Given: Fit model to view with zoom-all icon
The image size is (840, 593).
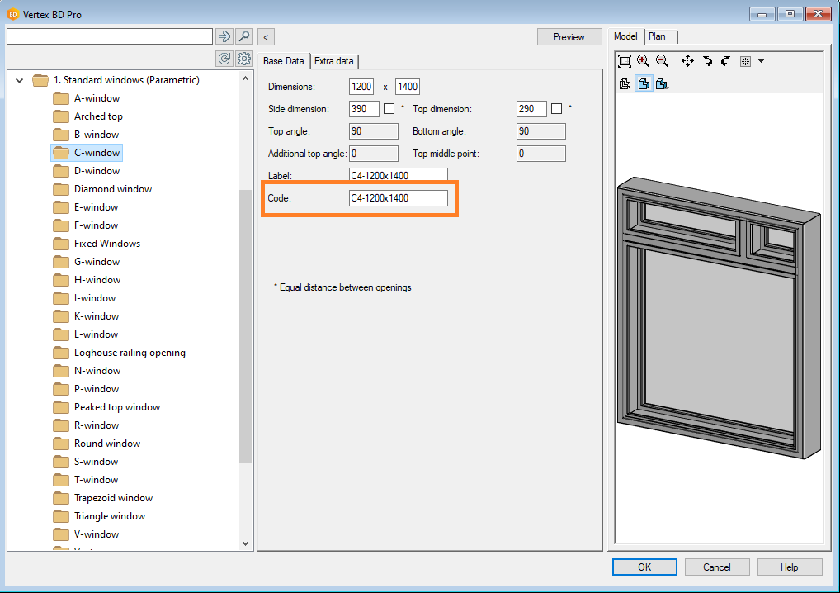Looking at the screenshot, I should coord(625,61).
